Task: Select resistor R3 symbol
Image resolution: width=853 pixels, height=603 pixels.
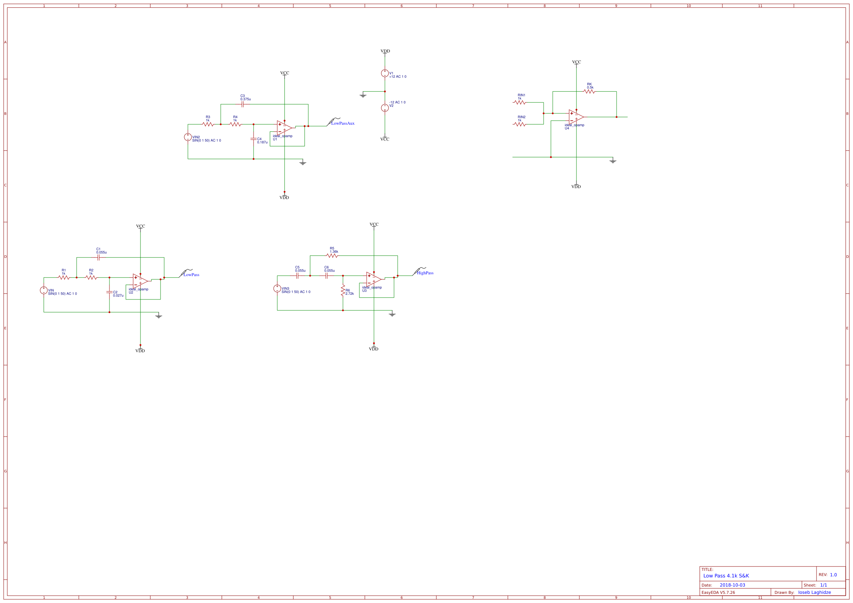Action: click(208, 124)
